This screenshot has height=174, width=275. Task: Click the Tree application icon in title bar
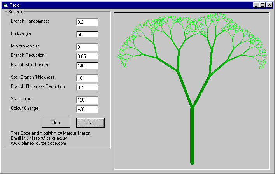(5, 5)
